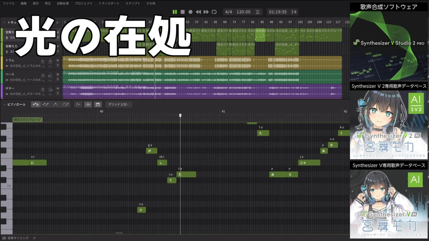
Task: Click the 120.00 tempo field
Action: [x=244, y=12]
